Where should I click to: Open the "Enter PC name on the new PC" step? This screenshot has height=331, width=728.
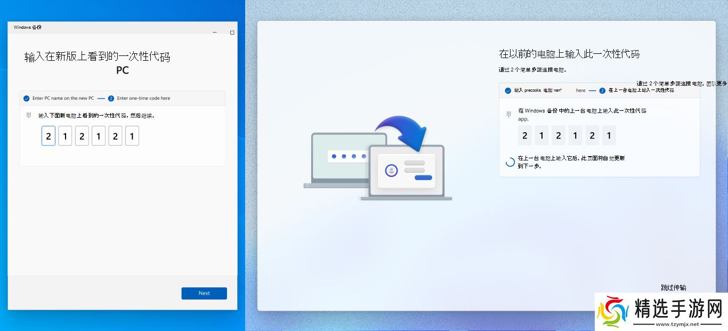[x=63, y=99]
